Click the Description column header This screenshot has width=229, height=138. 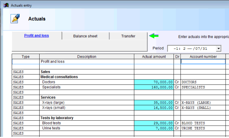(x=87, y=57)
